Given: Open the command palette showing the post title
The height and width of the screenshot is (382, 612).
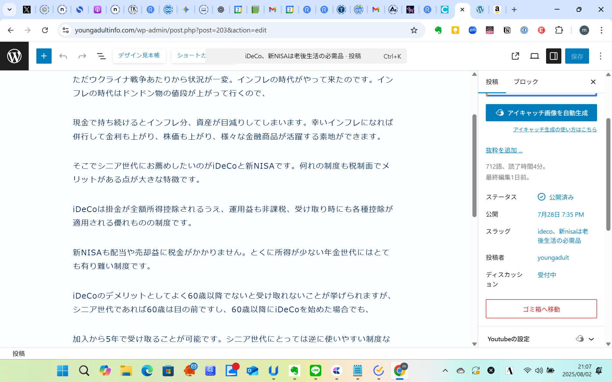Looking at the screenshot, I should pos(306,56).
